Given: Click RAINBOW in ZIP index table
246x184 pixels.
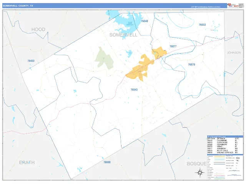Looking at the screenshot, I should pos(221,148).
